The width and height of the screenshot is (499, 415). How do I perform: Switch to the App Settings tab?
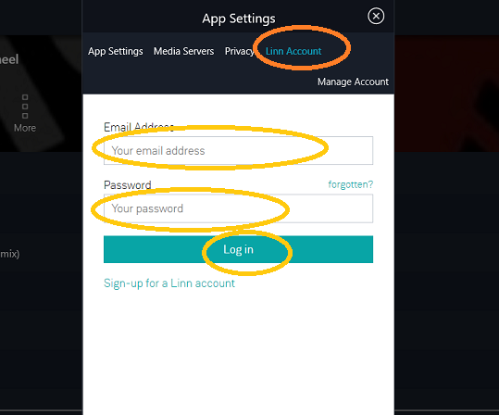click(x=116, y=51)
